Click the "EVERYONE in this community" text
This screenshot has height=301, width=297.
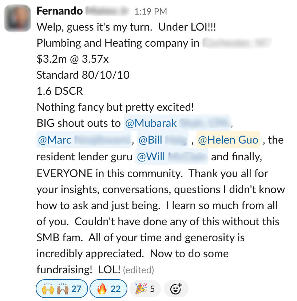109,173
